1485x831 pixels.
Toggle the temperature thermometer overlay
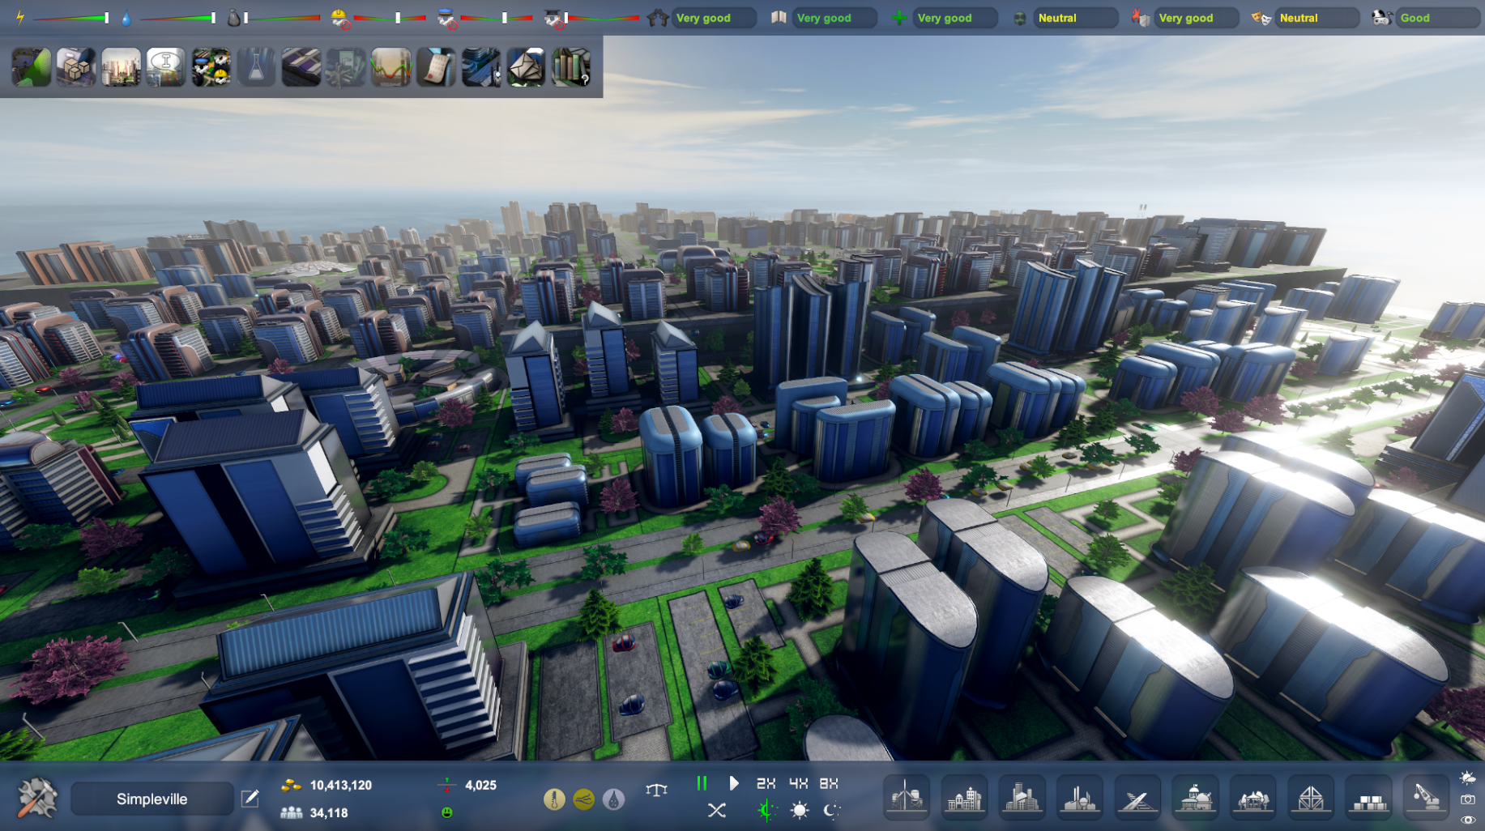click(554, 800)
